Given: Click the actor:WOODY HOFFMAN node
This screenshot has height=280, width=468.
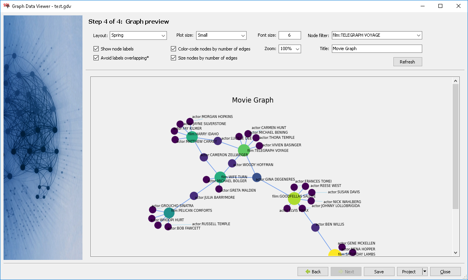Looking at the screenshot, I should pos(232,163).
